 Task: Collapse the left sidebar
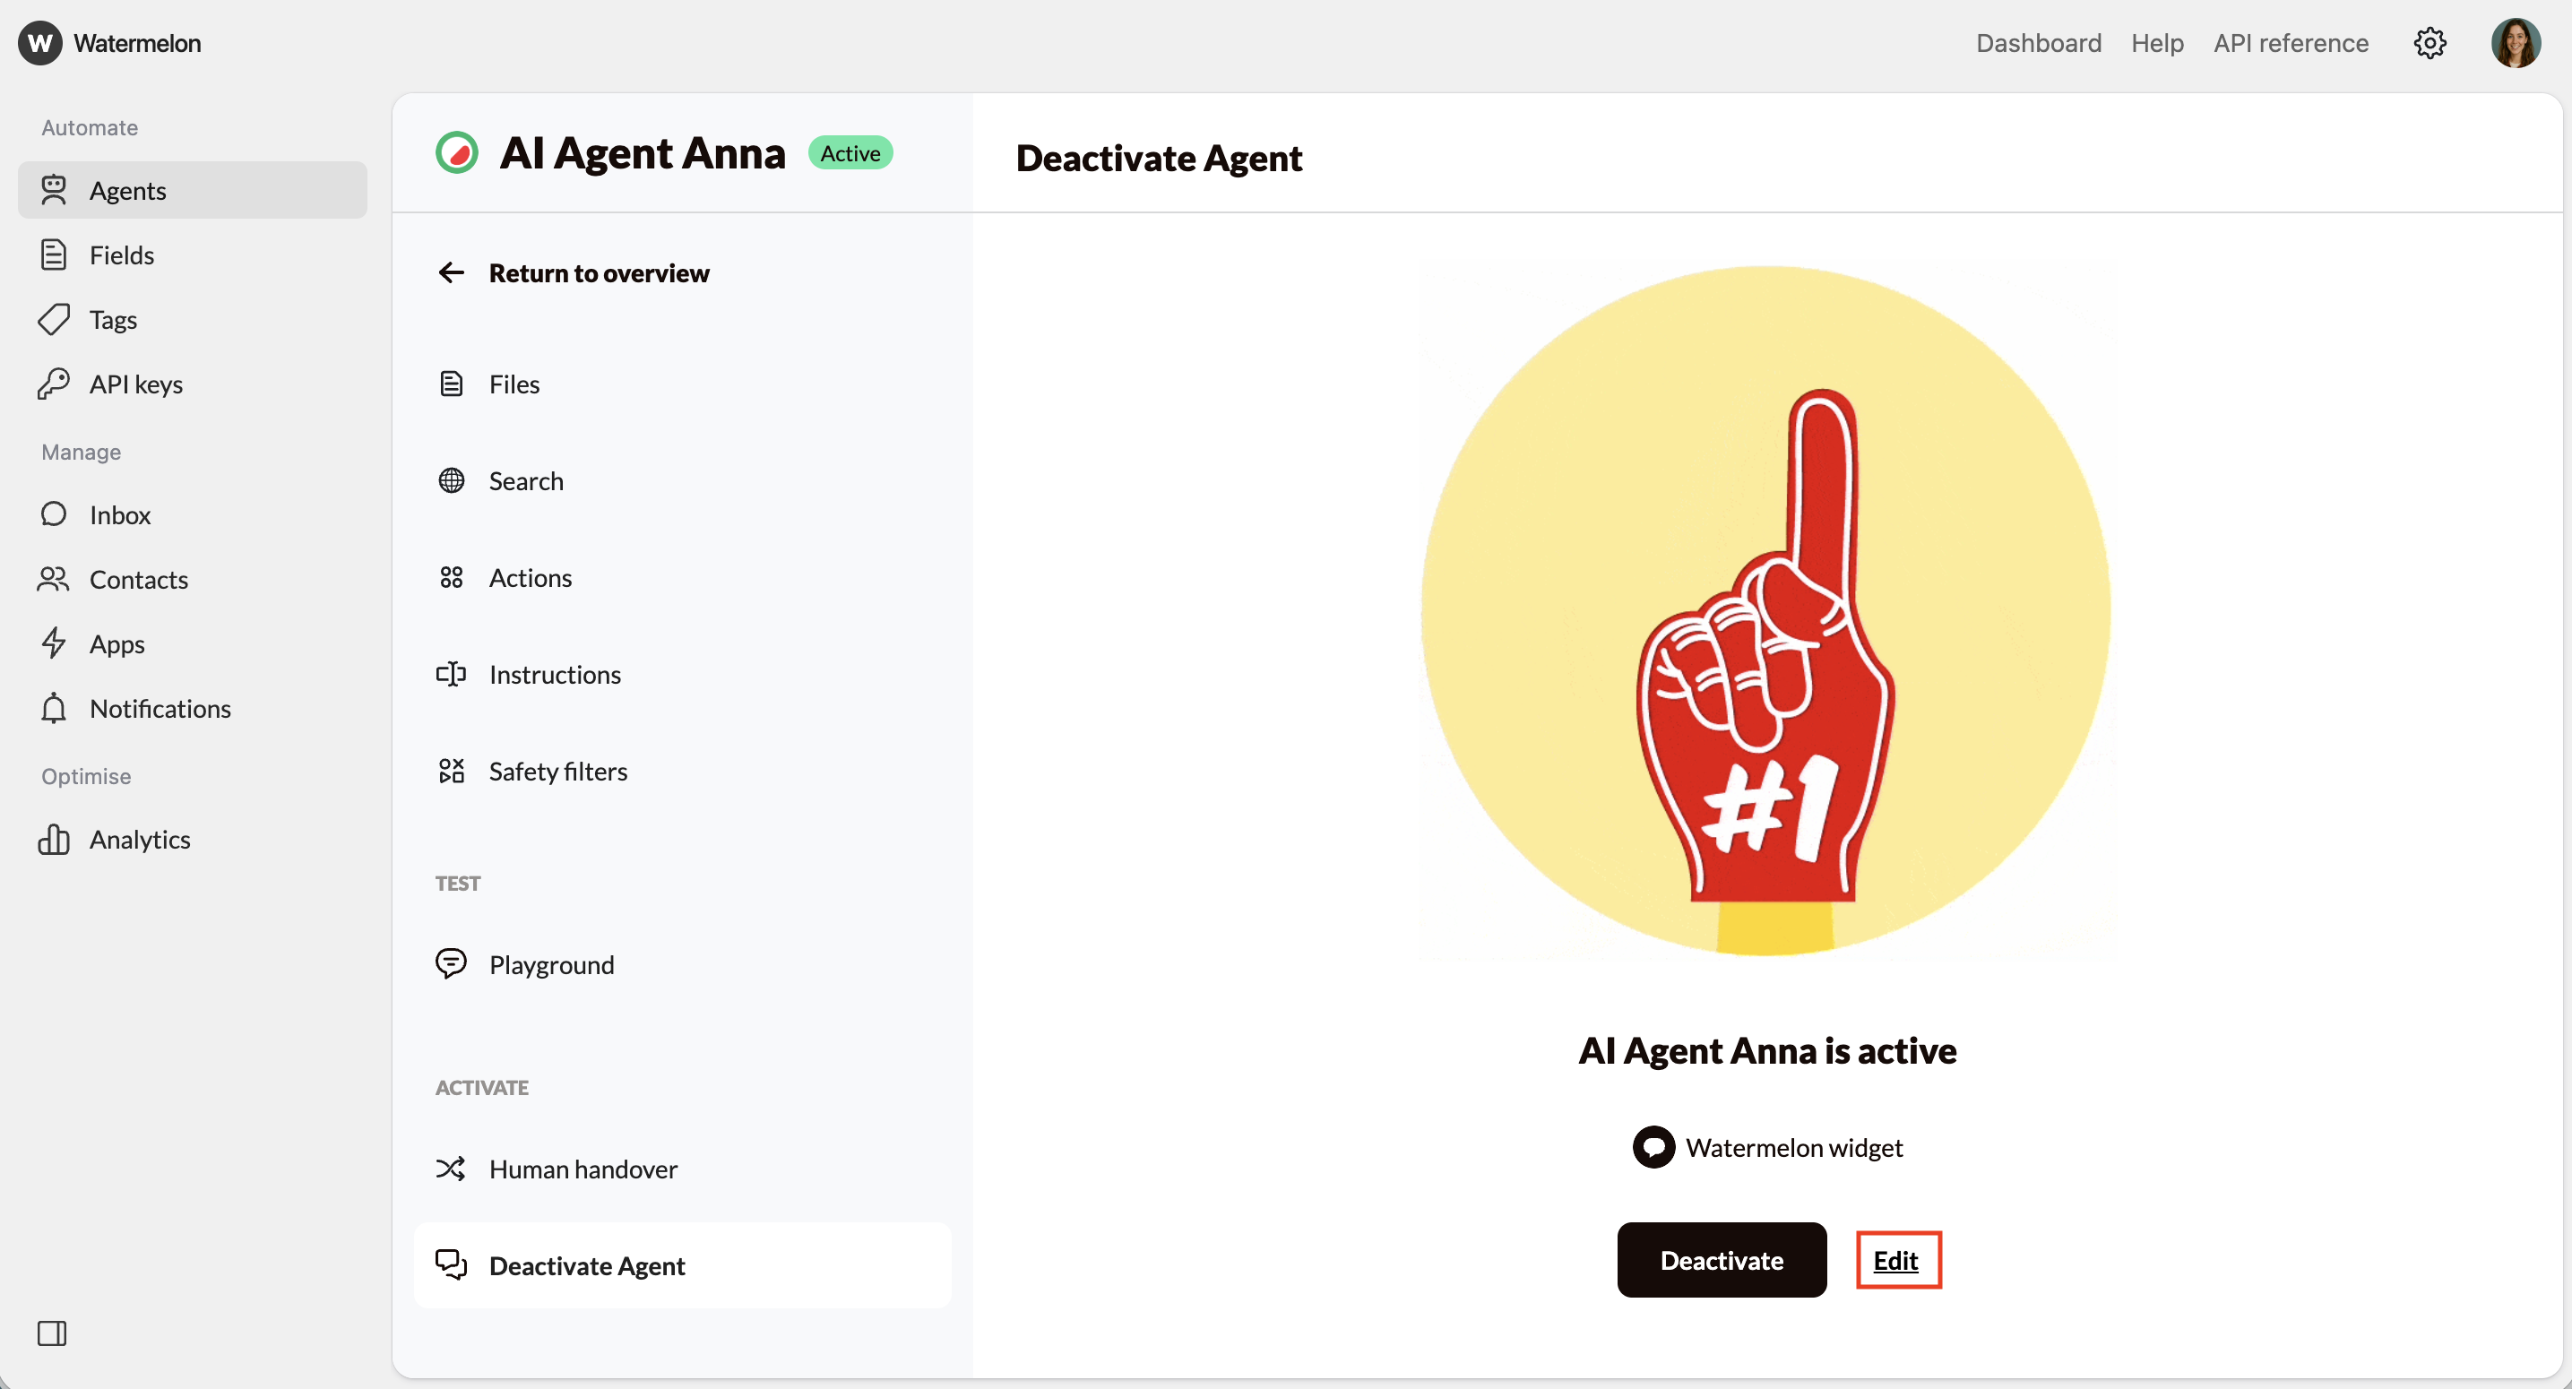pos(53,1333)
